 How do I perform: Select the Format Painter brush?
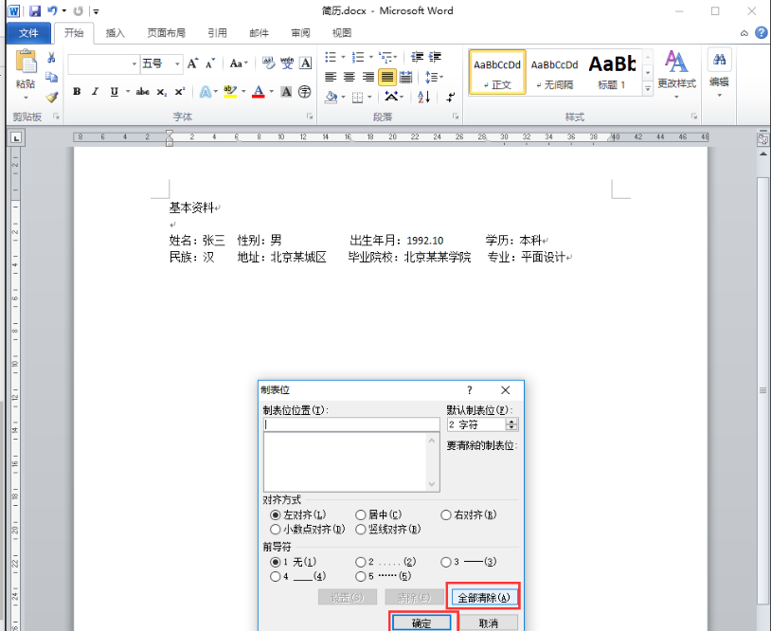[x=52, y=97]
